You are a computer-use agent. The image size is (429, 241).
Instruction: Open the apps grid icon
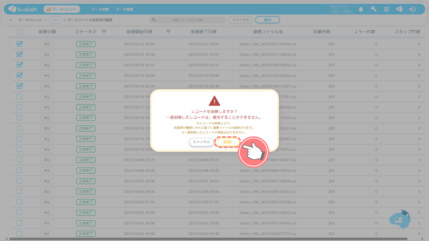tap(386, 9)
